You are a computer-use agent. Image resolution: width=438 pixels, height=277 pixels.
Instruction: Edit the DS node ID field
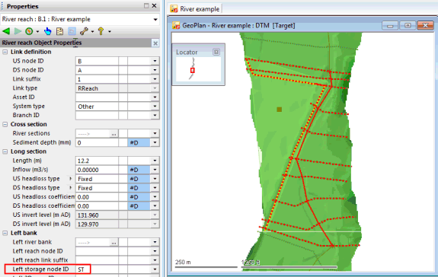pos(97,70)
